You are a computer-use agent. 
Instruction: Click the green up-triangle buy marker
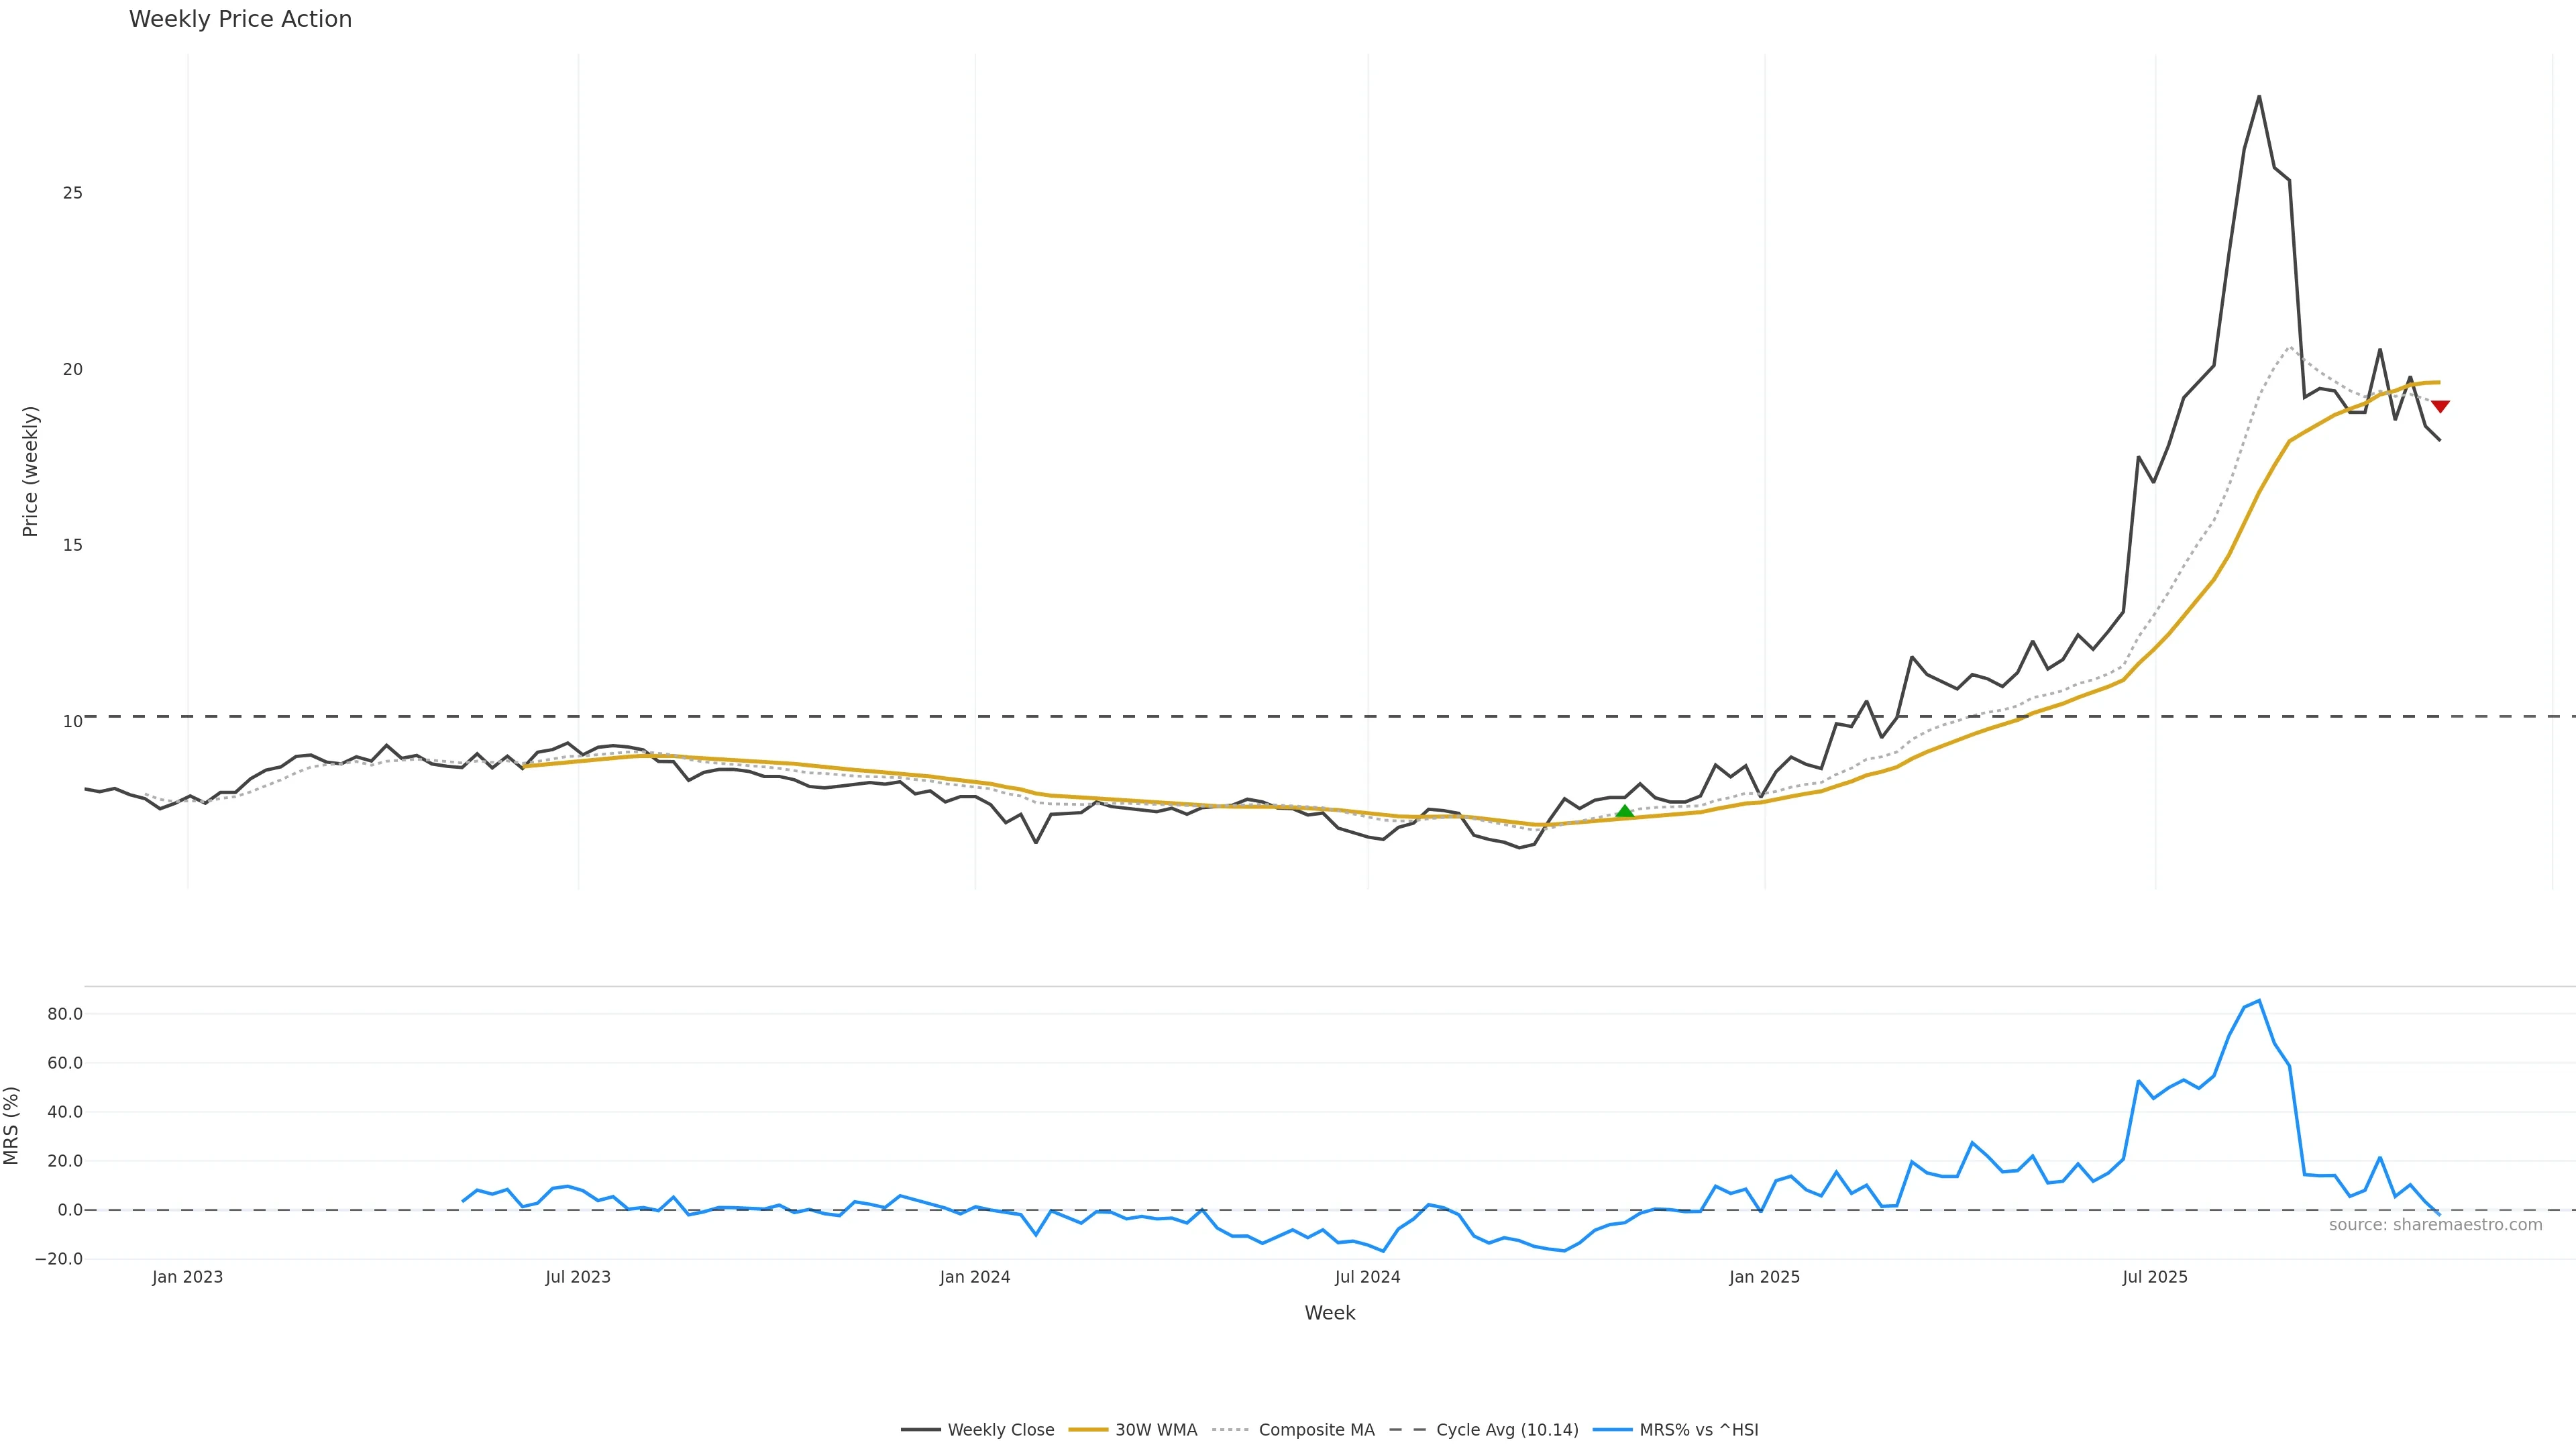[x=1625, y=812]
